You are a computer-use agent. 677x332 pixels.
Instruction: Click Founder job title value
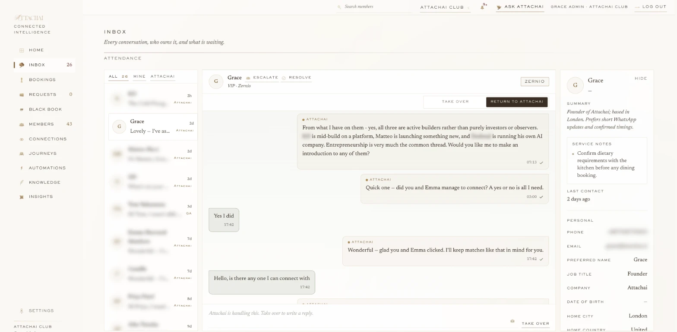pyautogui.click(x=637, y=274)
